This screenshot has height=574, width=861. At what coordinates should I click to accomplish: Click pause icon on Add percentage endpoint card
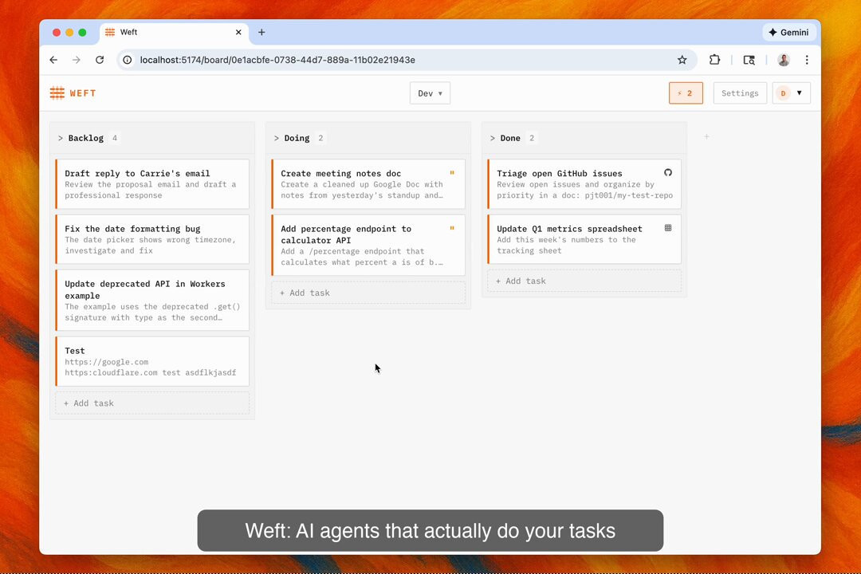click(x=452, y=228)
